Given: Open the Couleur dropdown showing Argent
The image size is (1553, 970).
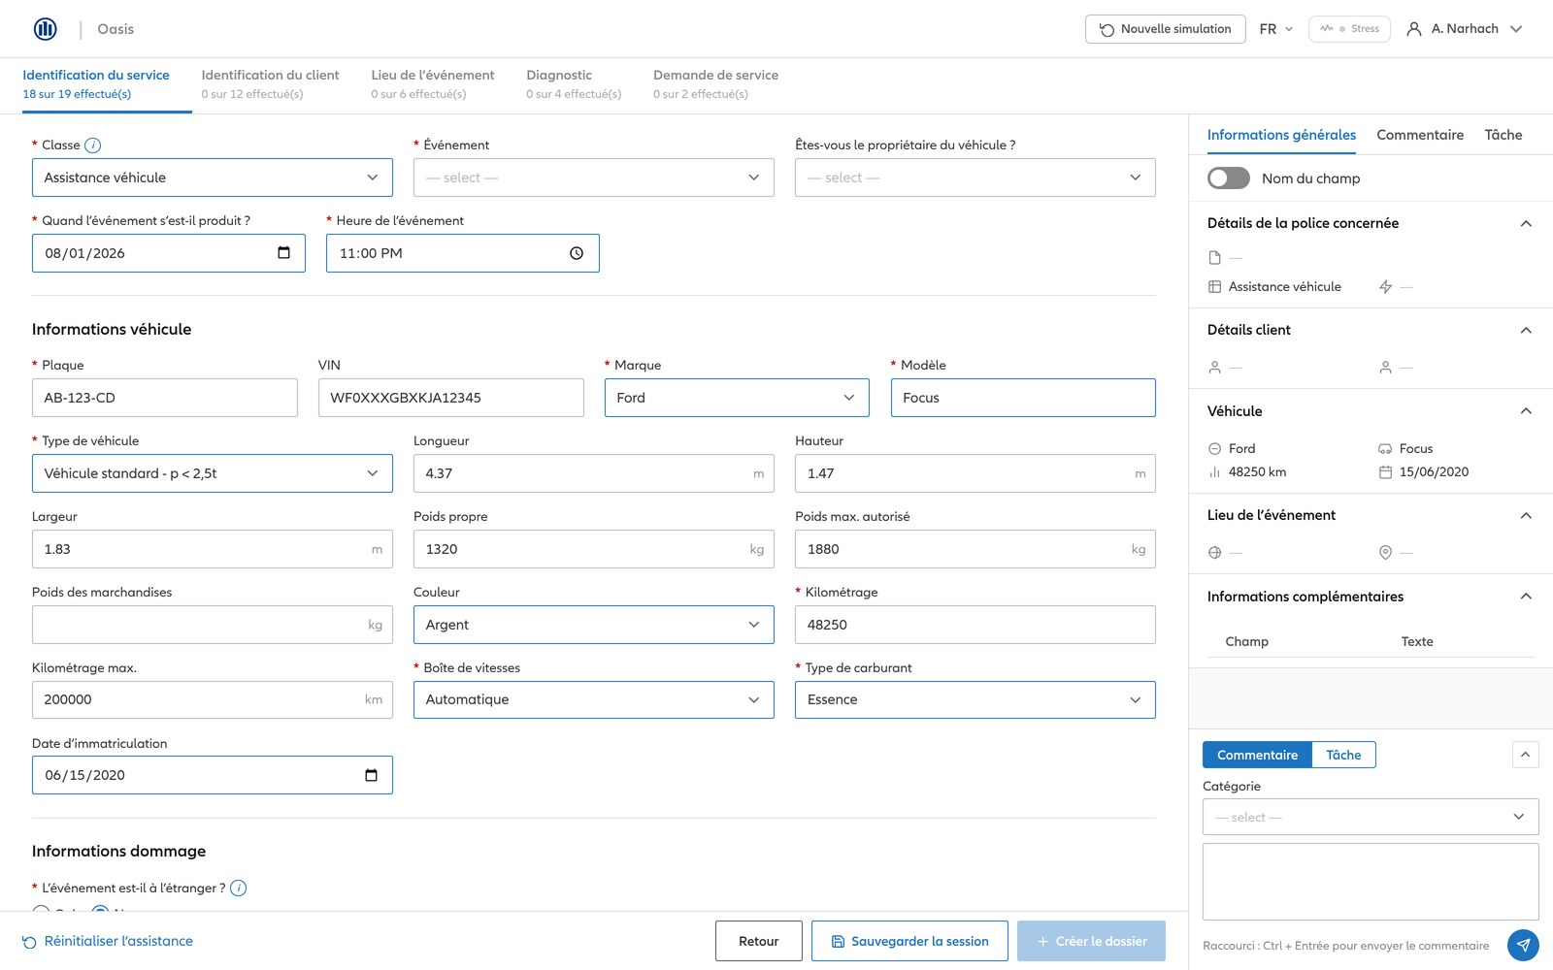Looking at the screenshot, I should coord(594,625).
